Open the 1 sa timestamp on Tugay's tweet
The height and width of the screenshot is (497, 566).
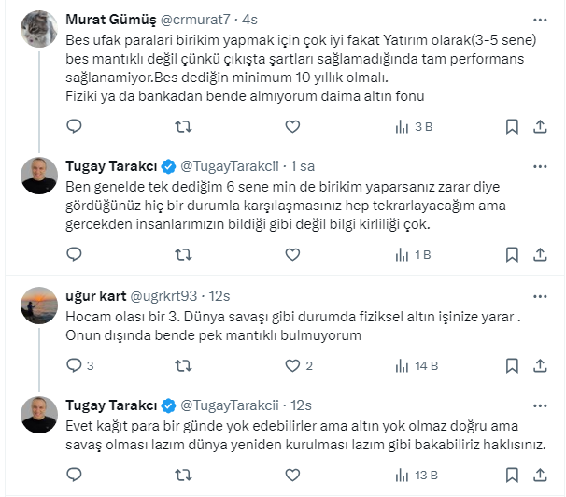click(302, 166)
